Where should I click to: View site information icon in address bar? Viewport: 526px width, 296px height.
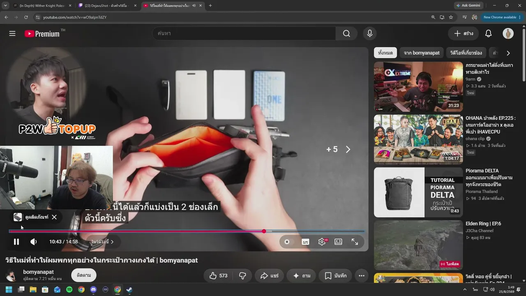coord(38,17)
